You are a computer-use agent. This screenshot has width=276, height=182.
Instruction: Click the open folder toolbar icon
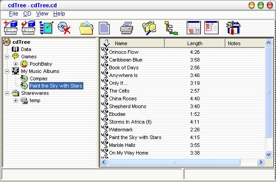click(86, 28)
